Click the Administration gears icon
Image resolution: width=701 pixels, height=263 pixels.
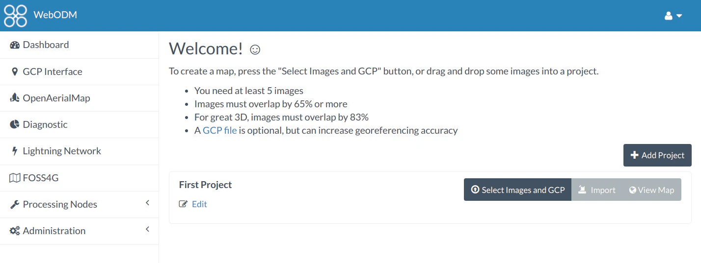[x=15, y=231]
